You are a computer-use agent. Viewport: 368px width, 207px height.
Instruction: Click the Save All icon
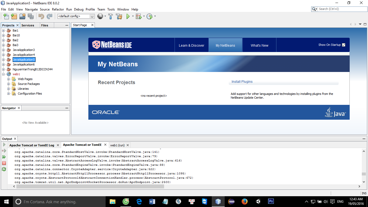[x=31, y=16]
